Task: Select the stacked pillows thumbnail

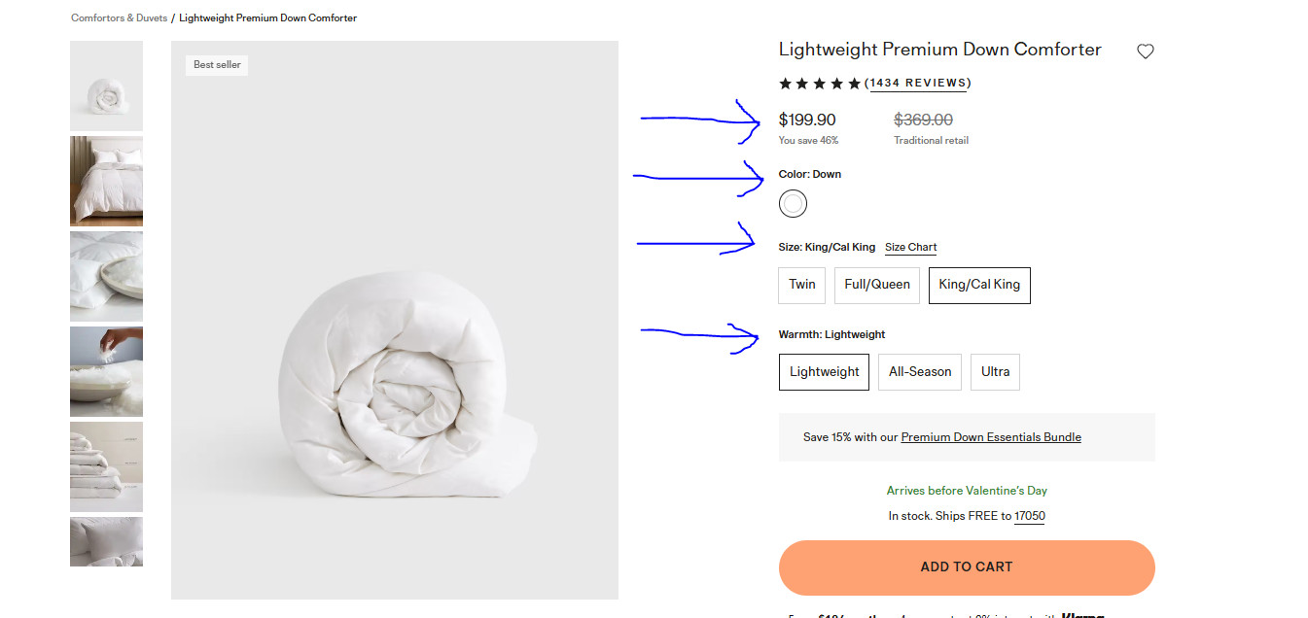Action: [106, 276]
